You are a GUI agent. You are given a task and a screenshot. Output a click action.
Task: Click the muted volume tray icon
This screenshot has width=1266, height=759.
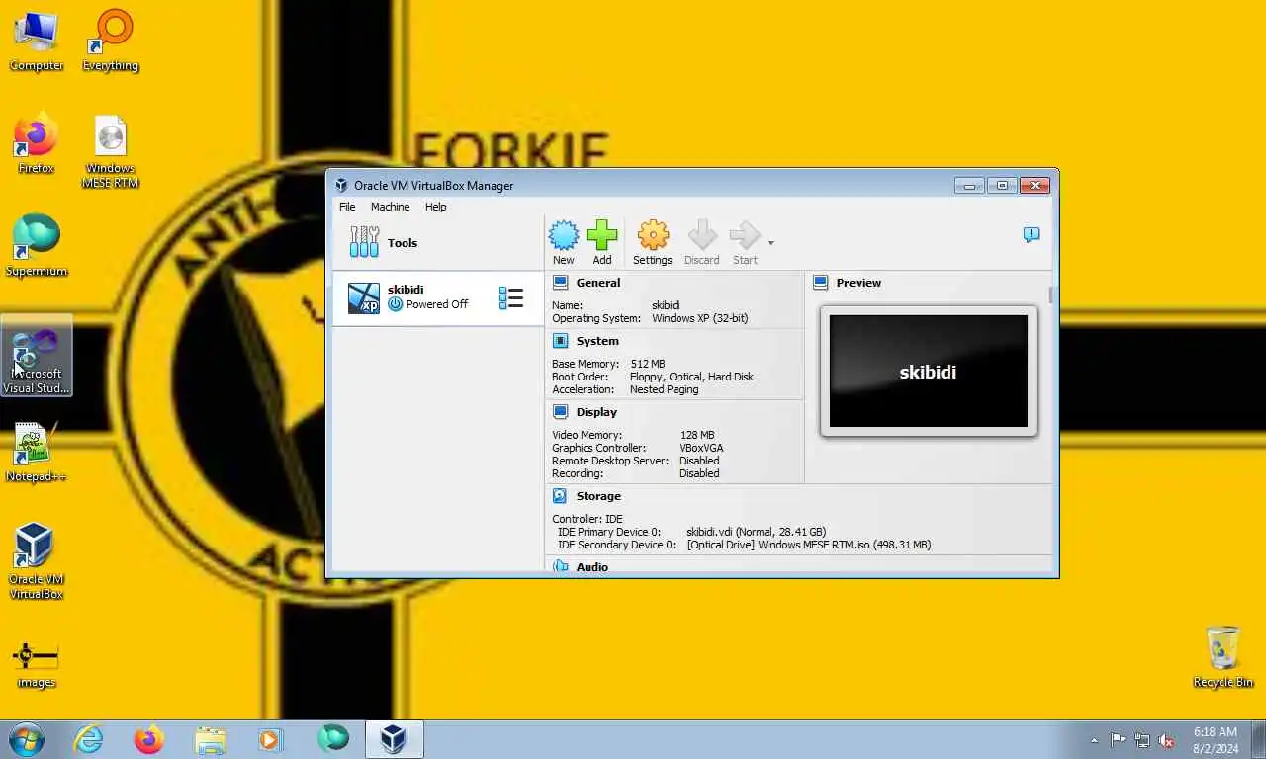pos(1166,739)
